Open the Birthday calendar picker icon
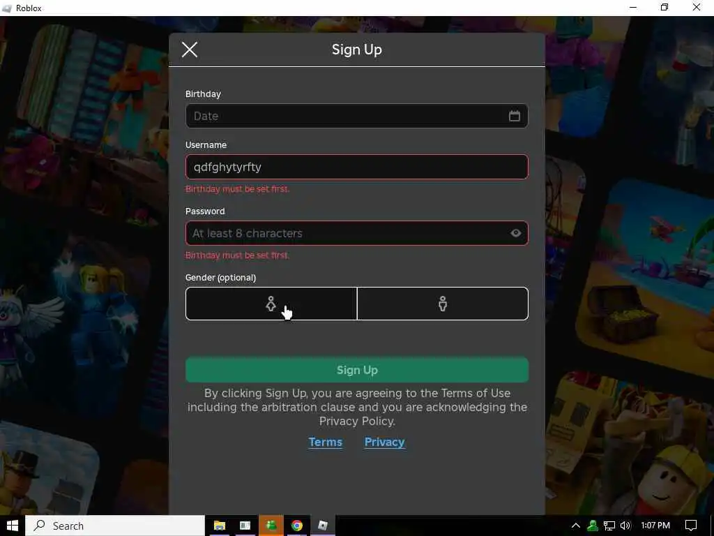This screenshot has width=714, height=536. (514, 116)
